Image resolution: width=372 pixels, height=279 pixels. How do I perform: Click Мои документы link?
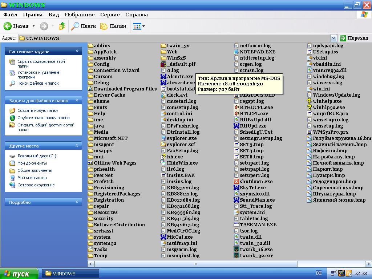32,163
